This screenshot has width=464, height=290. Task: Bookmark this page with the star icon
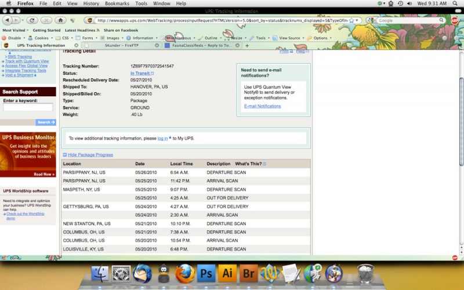(351, 20)
